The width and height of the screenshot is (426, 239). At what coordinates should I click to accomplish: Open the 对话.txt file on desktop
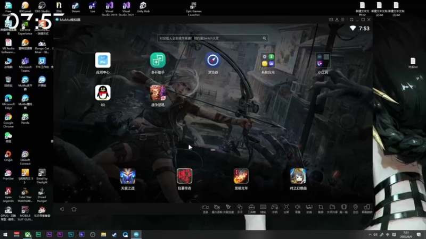click(413, 63)
